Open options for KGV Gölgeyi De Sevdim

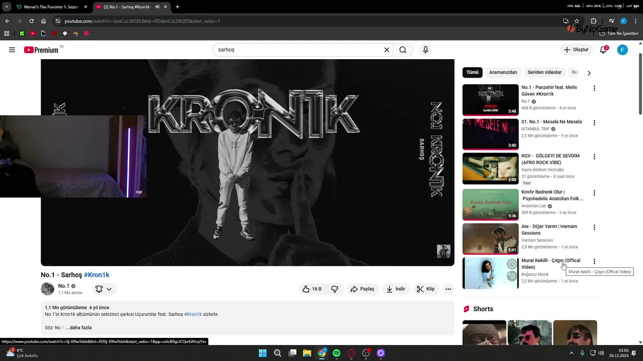pos(594,156)
